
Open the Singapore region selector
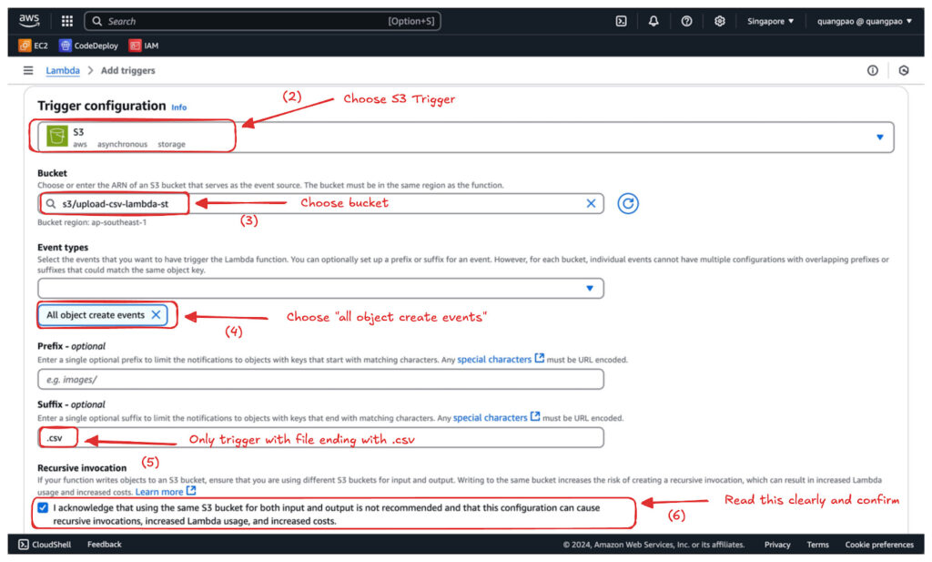770,22
